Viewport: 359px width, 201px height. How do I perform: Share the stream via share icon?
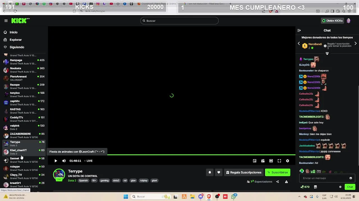[277, 182]
